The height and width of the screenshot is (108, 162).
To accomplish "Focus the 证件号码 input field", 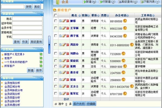I will [27, 23].
